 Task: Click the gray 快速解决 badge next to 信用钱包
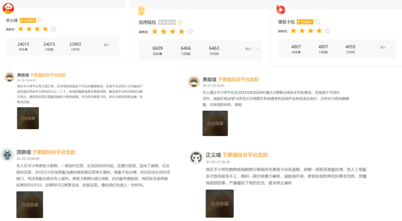pos(167,22)
